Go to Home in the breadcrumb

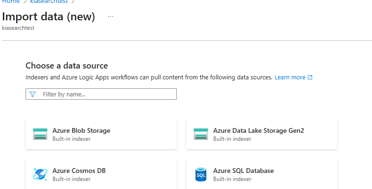click(x=11, y=1)
